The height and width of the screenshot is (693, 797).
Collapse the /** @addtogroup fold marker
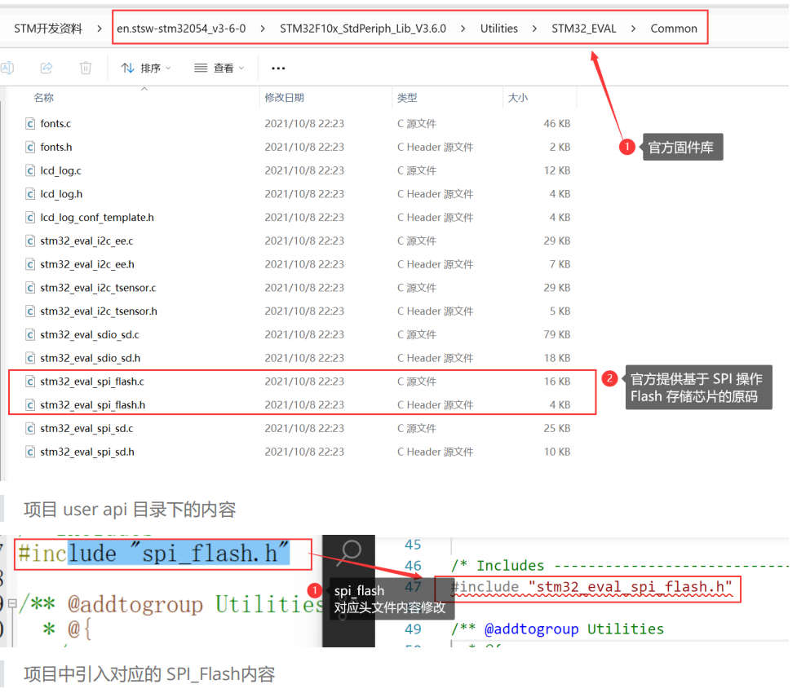click(12, 604)
